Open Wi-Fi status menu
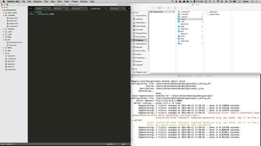Screen dimensions: 261x146 [x=218, y=2]
